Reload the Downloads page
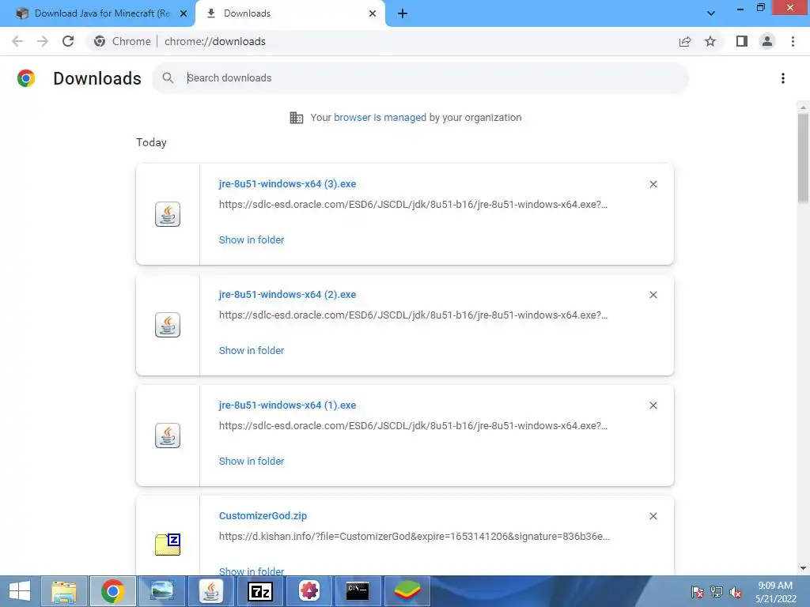This screenshot has width=810, height=607. coord(68,41)
